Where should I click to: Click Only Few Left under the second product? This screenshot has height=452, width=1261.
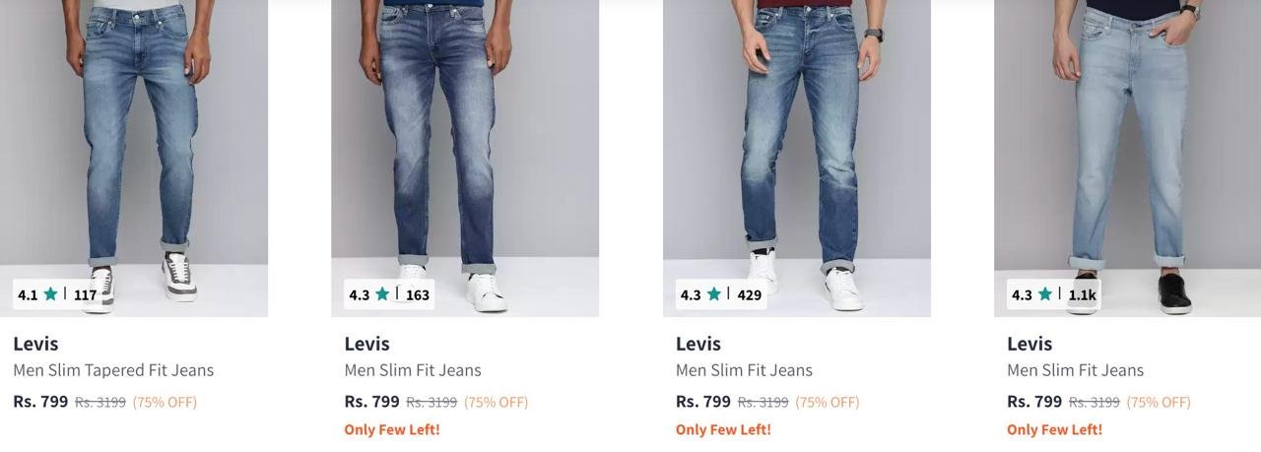point(392,429)
